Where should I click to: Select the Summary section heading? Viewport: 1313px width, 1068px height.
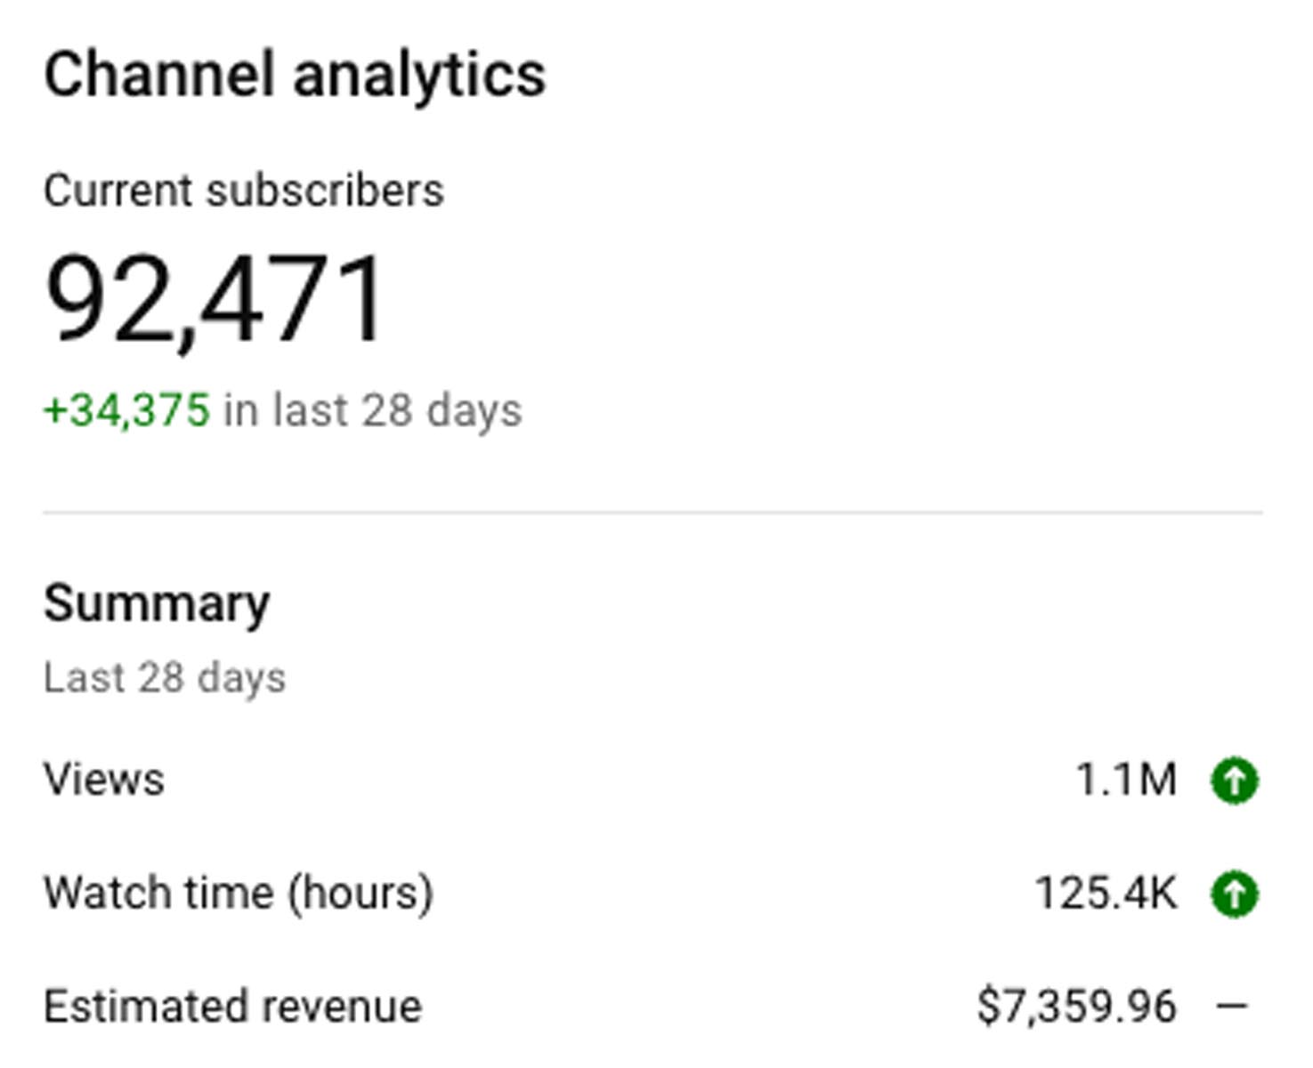[x=157, y=604]
